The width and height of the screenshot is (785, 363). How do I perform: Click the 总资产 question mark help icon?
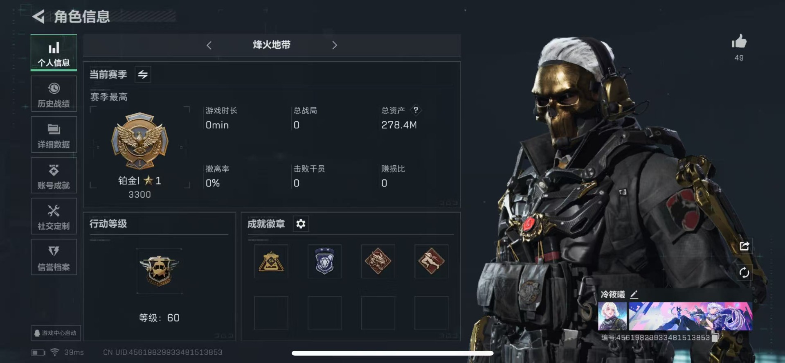[416, 110]
